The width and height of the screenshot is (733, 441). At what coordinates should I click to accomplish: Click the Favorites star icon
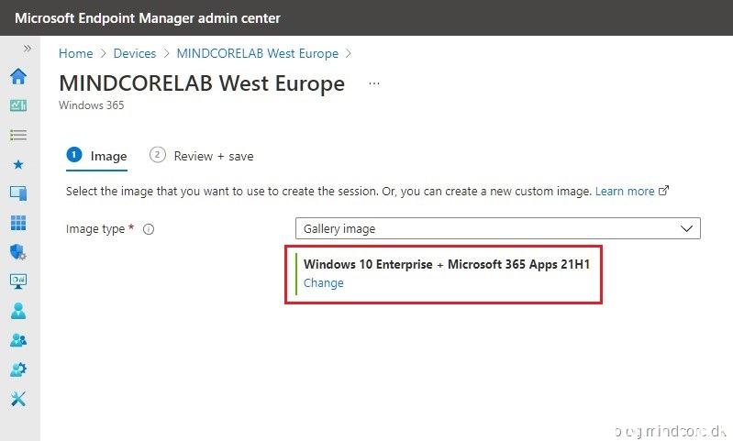click(18, 164)
